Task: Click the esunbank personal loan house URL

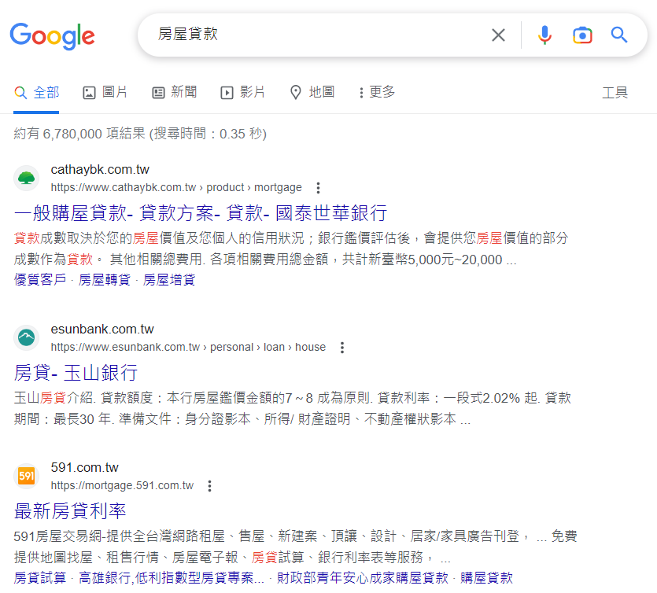Action: [188, 347]
